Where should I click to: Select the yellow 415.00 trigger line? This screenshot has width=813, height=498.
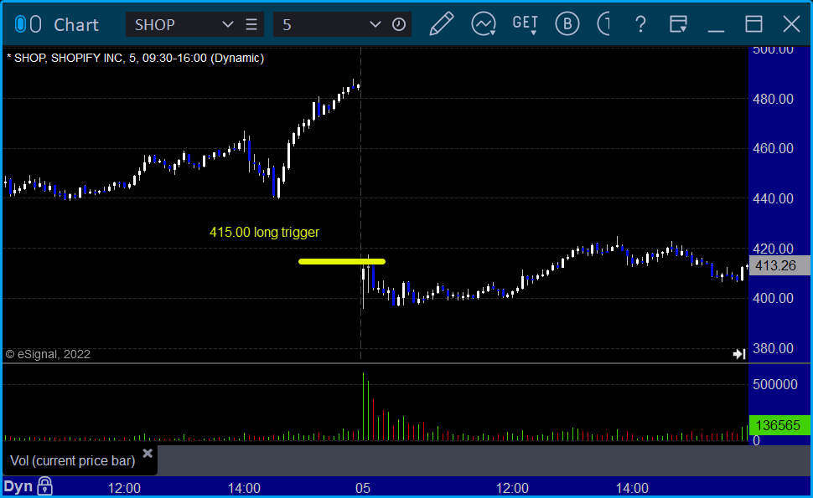[x=342, y=261]
